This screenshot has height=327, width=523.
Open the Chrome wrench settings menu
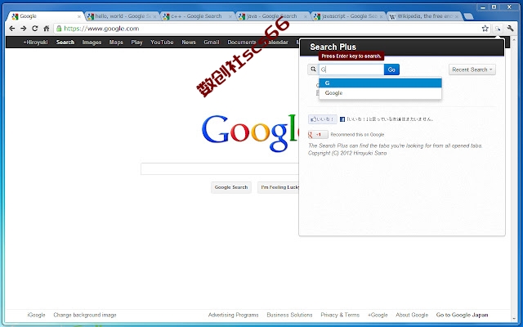510,29
